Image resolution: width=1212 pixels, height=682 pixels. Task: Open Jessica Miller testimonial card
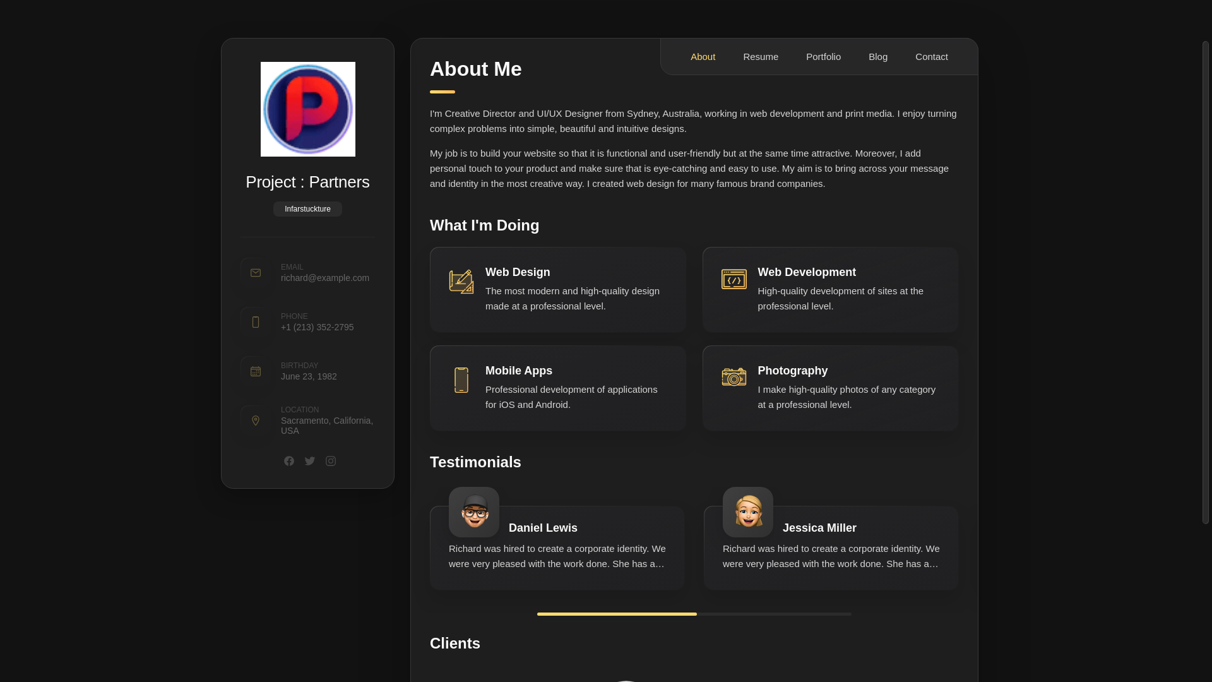831,548
